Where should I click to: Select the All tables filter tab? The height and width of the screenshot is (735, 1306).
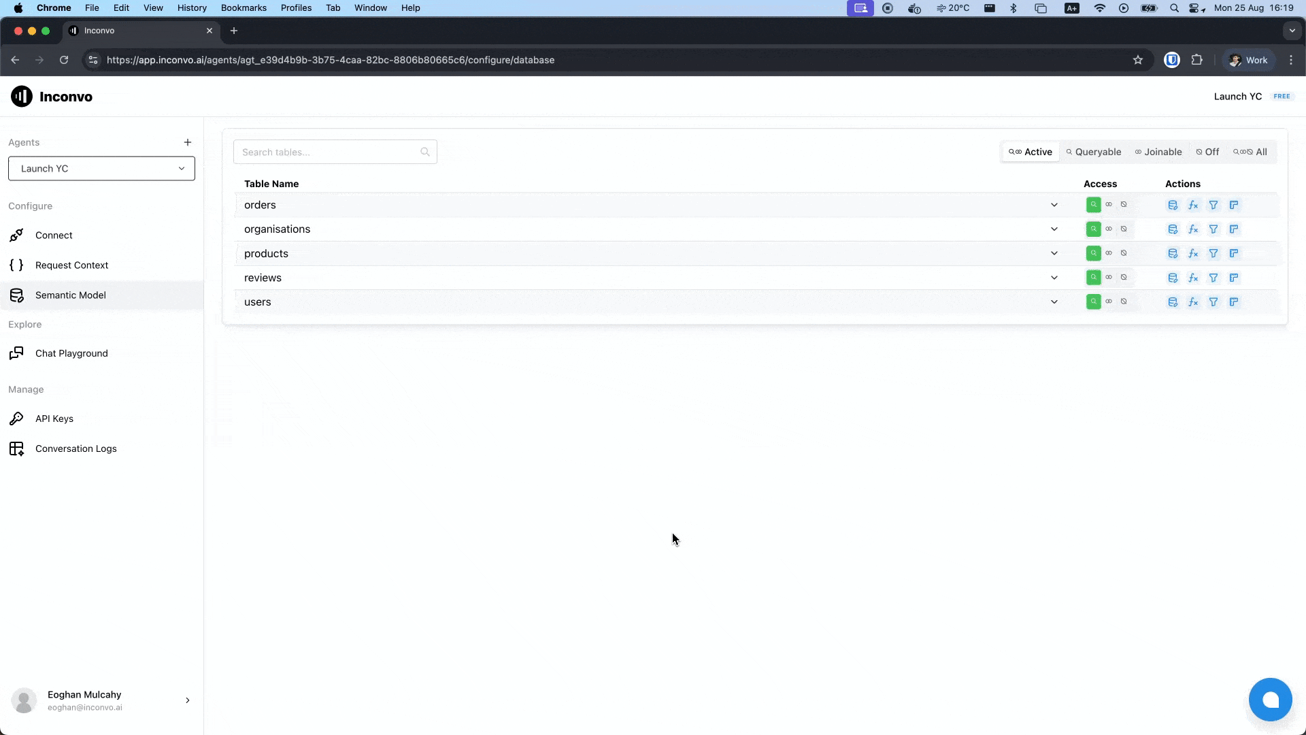click(x=1250, y=152)
